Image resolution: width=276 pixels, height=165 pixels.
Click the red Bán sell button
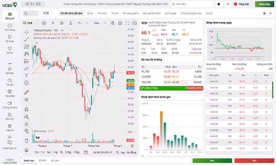click(254, 161)
